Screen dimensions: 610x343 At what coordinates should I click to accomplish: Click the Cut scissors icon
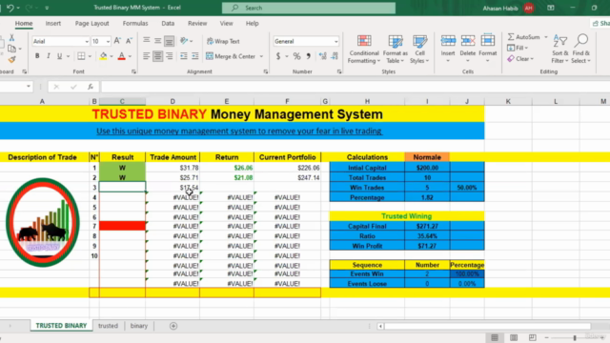11,38
